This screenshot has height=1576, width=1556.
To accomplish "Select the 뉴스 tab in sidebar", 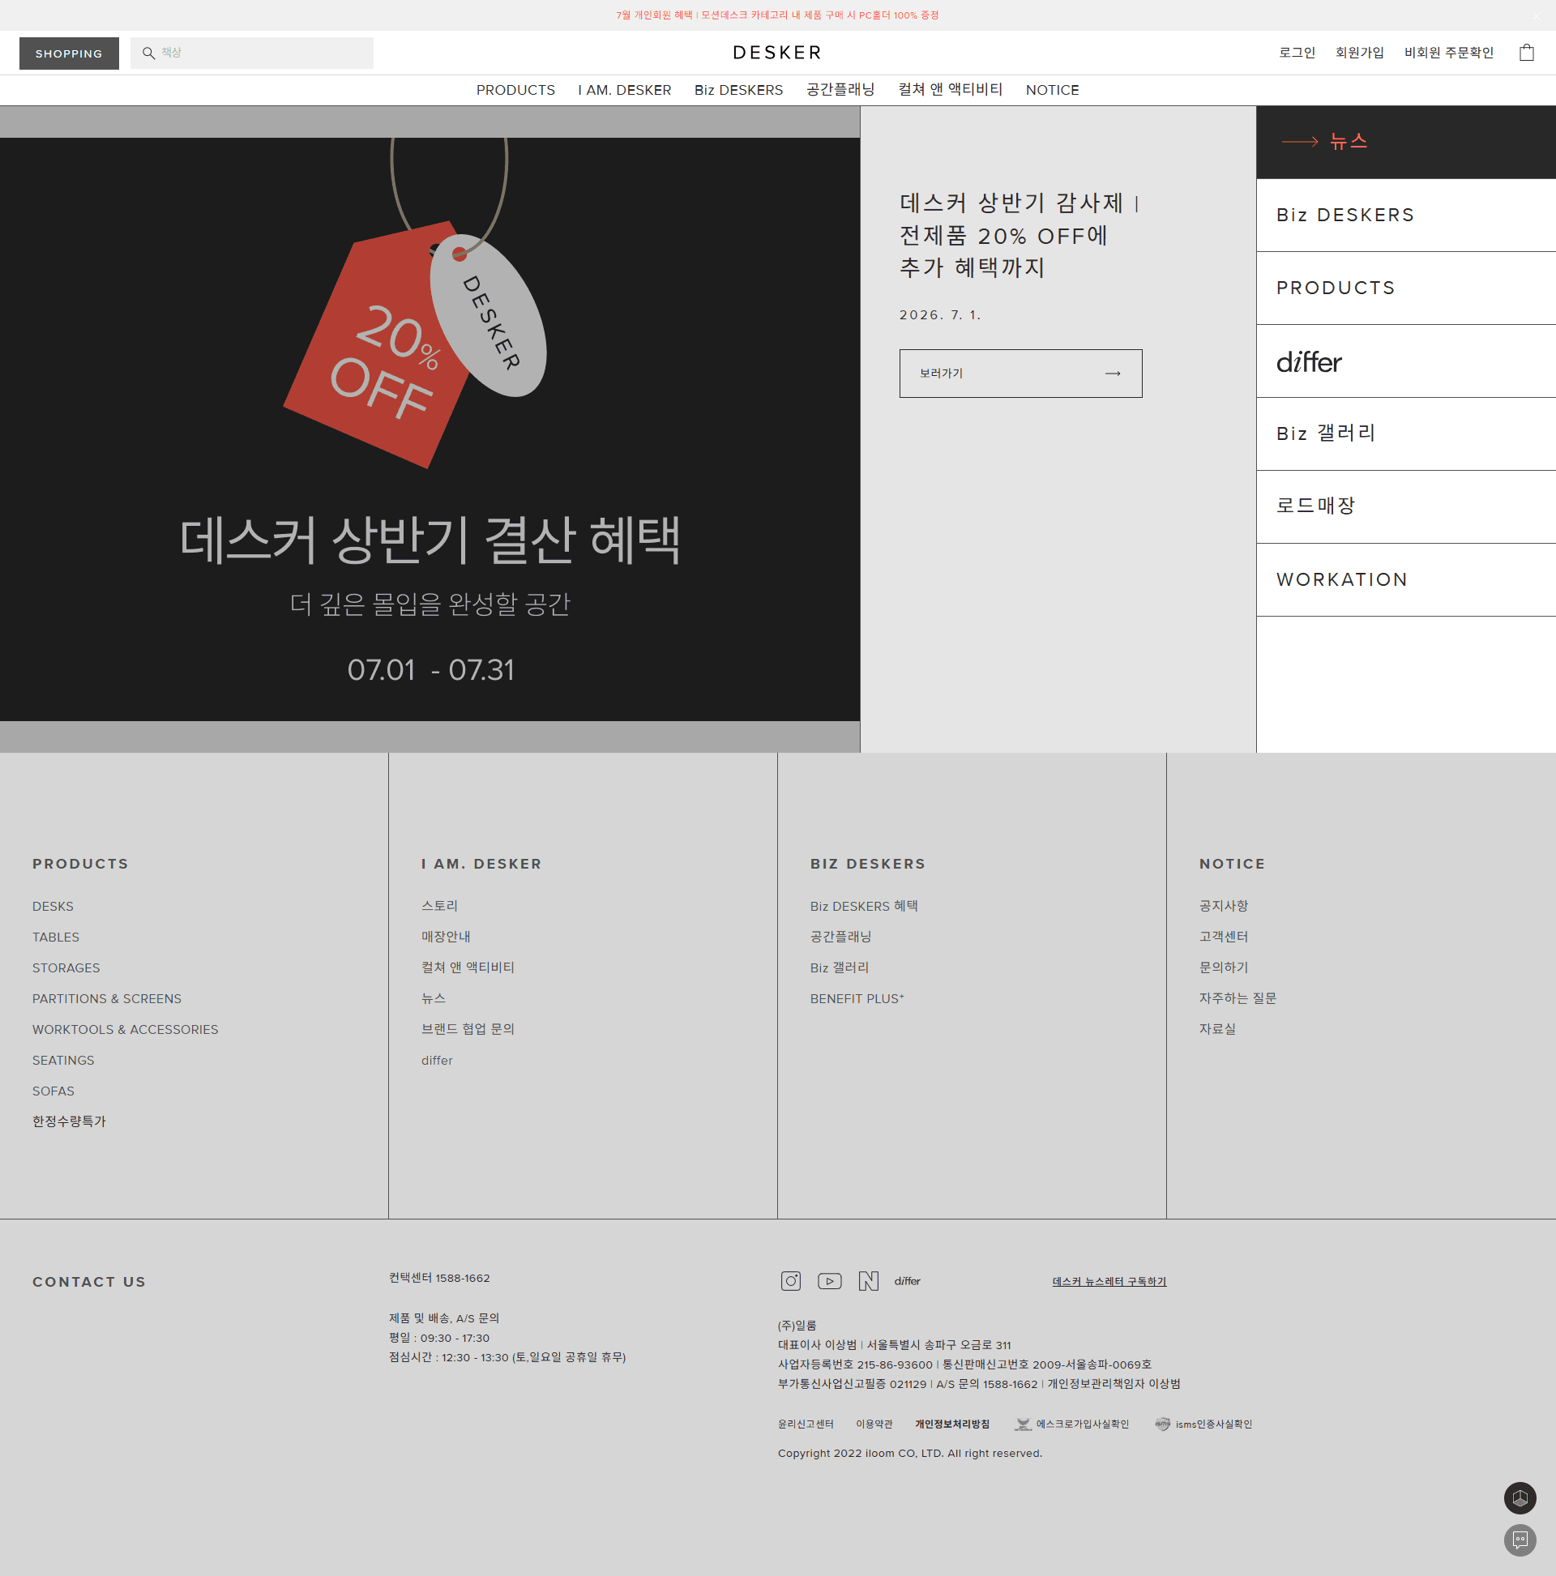I will click(1405, 142).
